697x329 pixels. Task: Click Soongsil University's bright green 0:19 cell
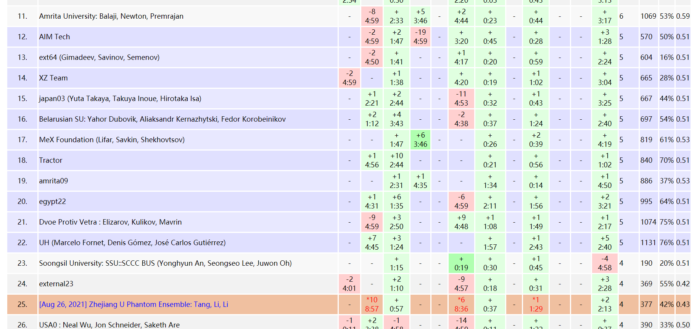(x=461, y=263)
